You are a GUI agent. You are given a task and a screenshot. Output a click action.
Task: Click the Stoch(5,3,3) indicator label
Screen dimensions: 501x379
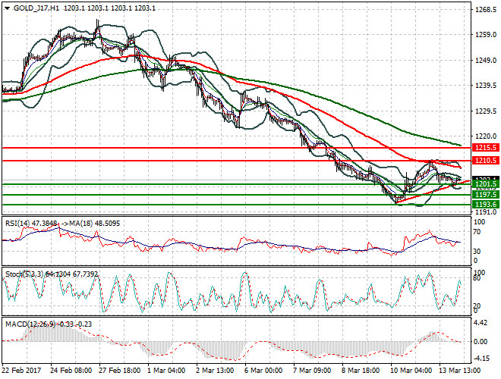[x=22, y=272]
